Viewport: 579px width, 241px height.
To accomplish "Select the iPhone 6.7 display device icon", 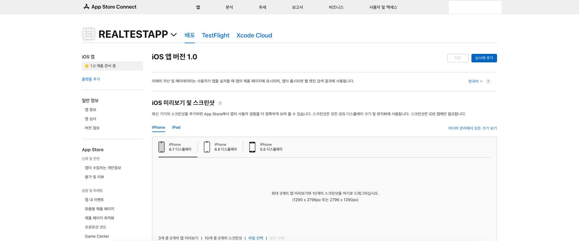I will (x=162, y=147).
